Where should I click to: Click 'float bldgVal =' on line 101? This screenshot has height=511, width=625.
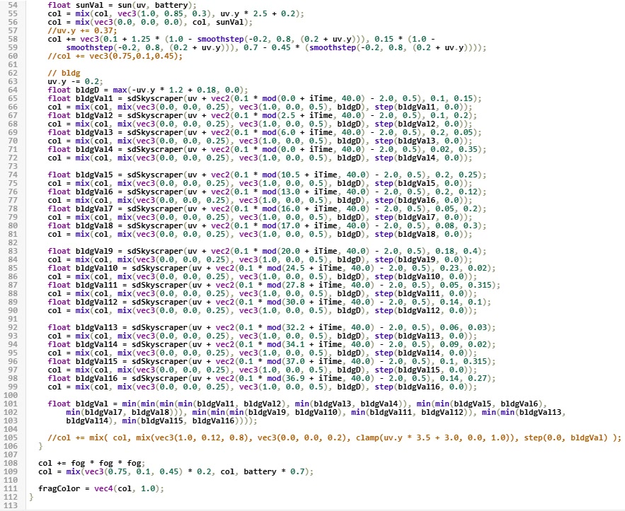tap(83, 404)
